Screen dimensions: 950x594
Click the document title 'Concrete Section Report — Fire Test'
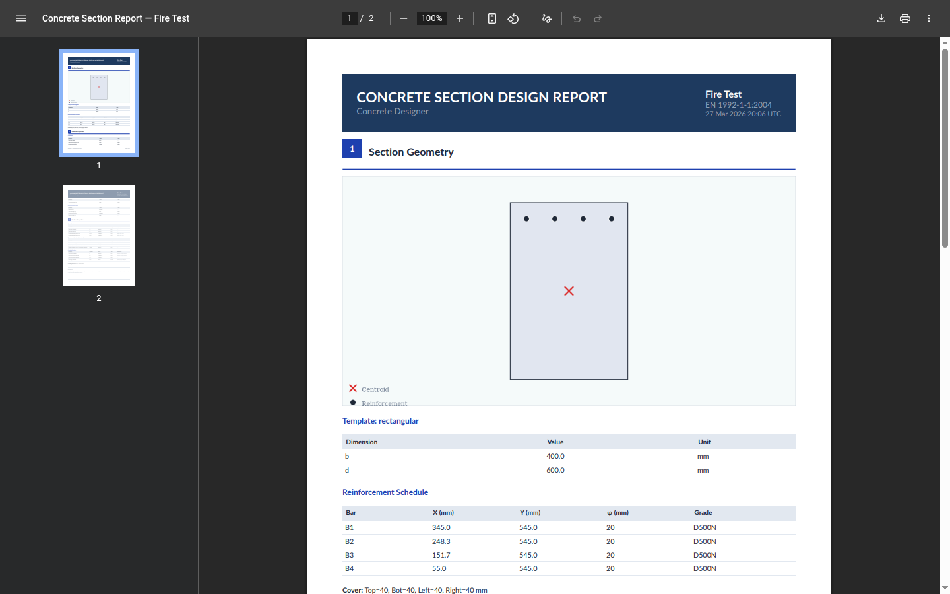pyautogui.click(x=115, y=18)
